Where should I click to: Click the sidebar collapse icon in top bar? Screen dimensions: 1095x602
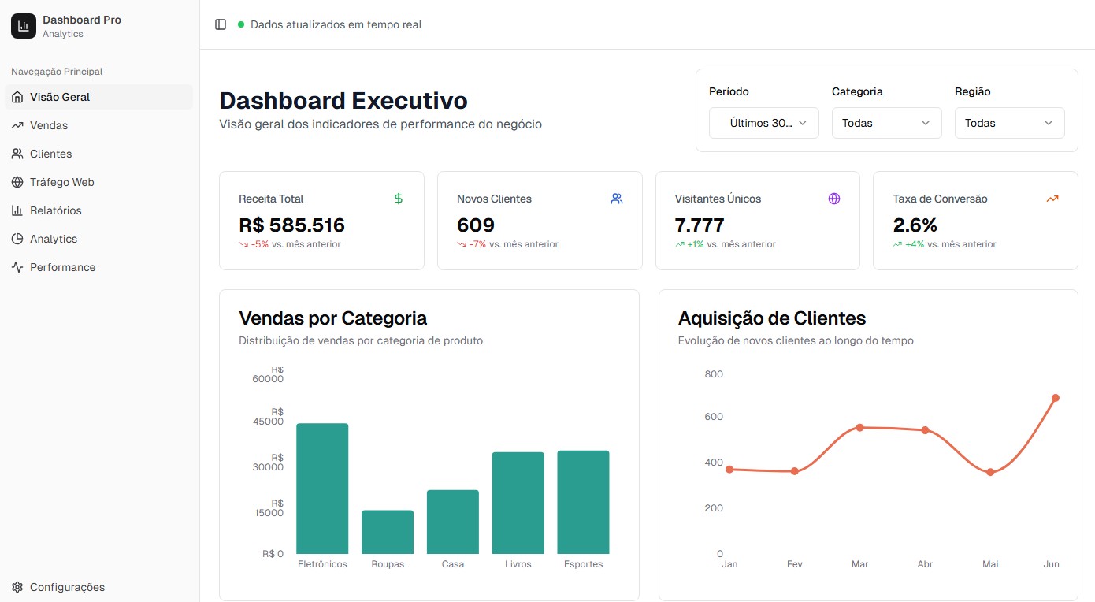click(221, 24)
